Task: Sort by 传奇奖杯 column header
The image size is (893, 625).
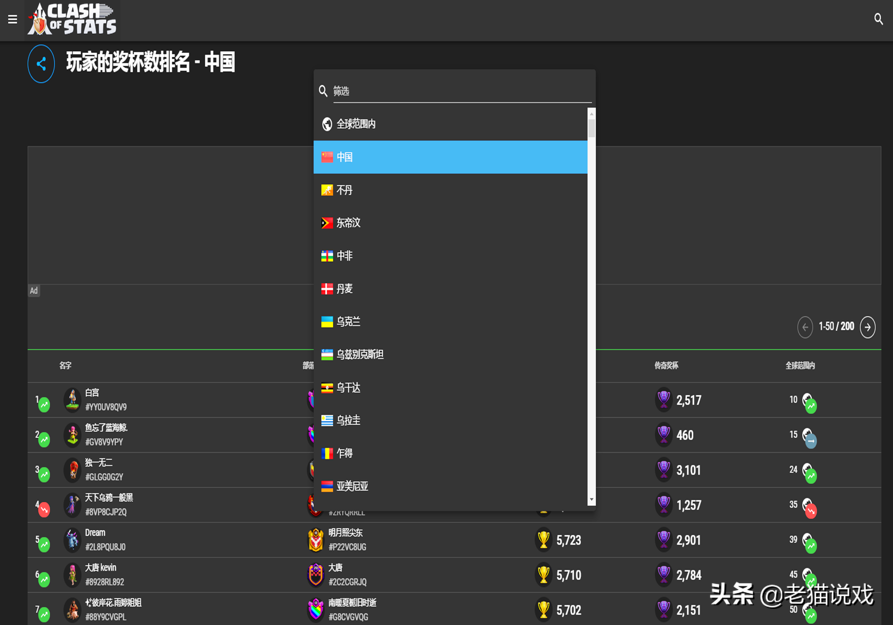Action: pos(666,366)
